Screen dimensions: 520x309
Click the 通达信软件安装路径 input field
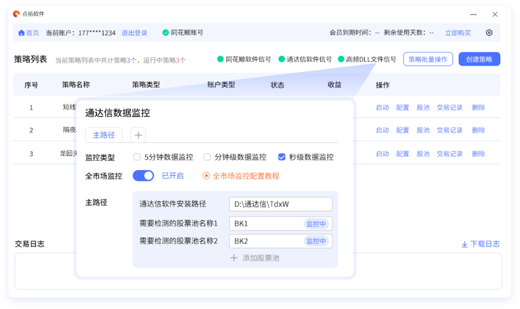[x=281, y=204]
